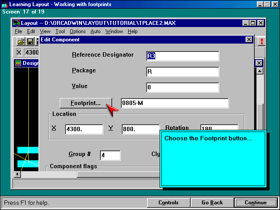This screenshot has height=210, width=280.
Task: Open the File menu
Action: (x=18, y=31)
